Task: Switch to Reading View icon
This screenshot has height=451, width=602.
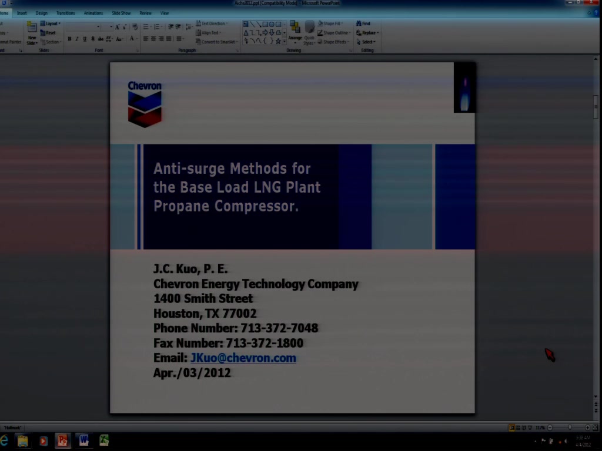Action: click(x=524, y=428)
